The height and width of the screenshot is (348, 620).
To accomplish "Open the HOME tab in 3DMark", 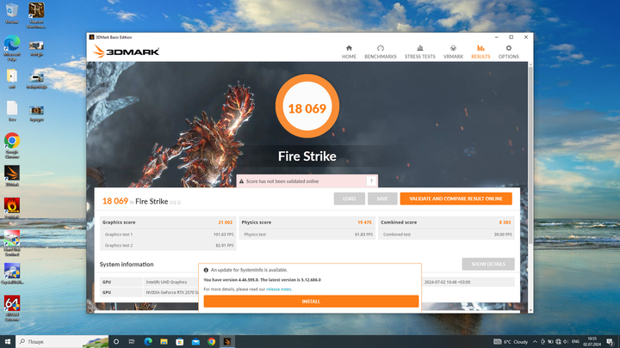I will click(x=349, y=52).
